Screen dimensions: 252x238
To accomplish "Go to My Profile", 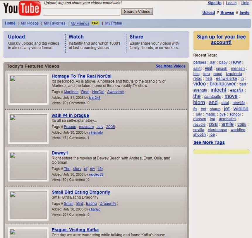I will click(114, 23).
